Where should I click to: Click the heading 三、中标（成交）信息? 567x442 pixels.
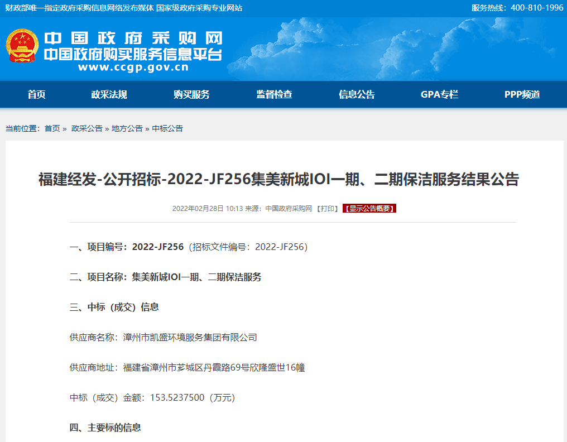click(x=114, y=307)
